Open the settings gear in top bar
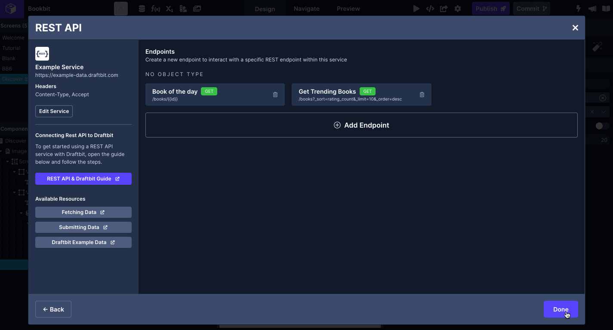This screenshot has height=330, width=613. click(458, 9)
